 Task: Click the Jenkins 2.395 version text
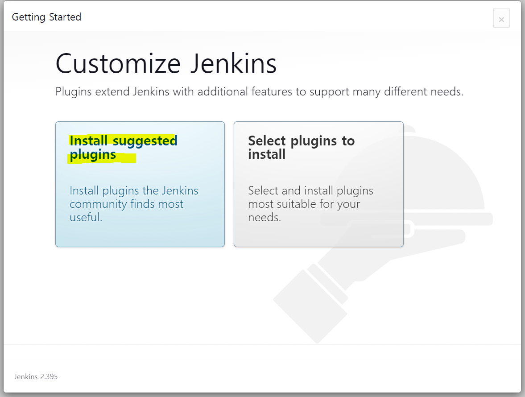(x=36, y=376)
